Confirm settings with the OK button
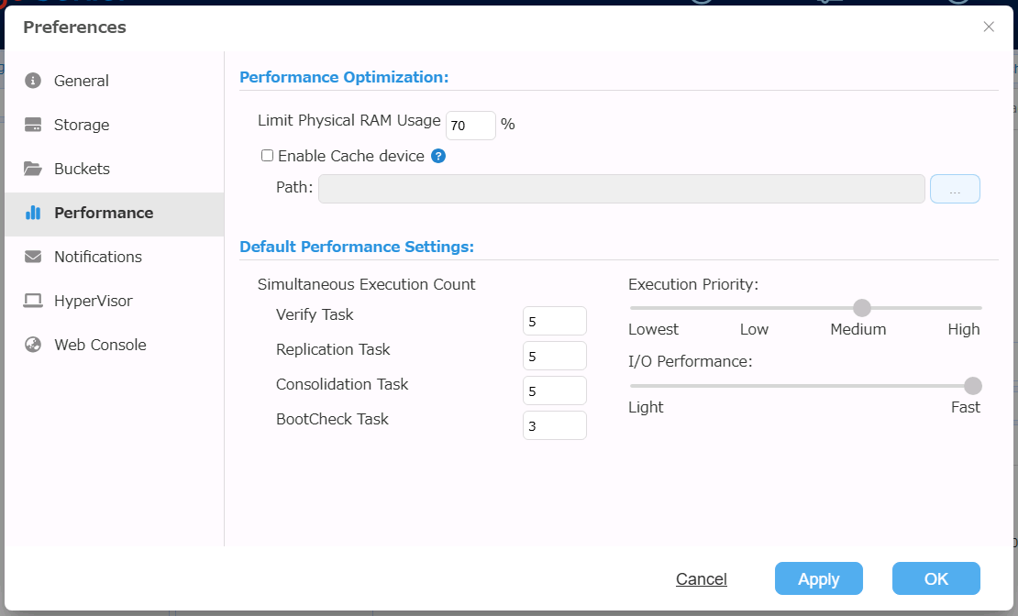The image size is (1018, 616). 935,578
